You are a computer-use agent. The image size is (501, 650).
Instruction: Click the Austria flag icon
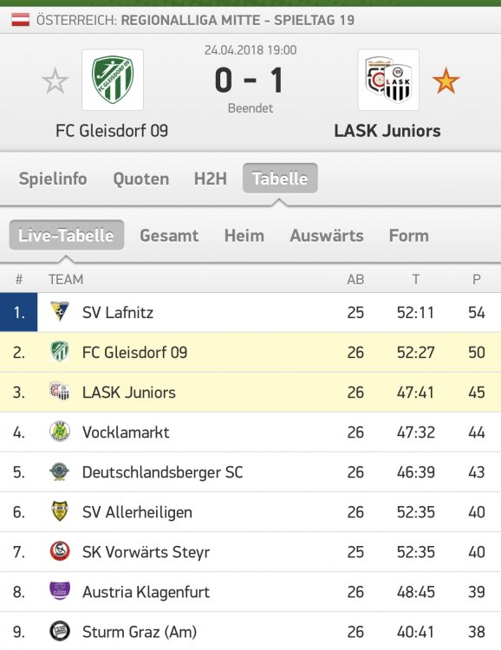click(20, 20)
